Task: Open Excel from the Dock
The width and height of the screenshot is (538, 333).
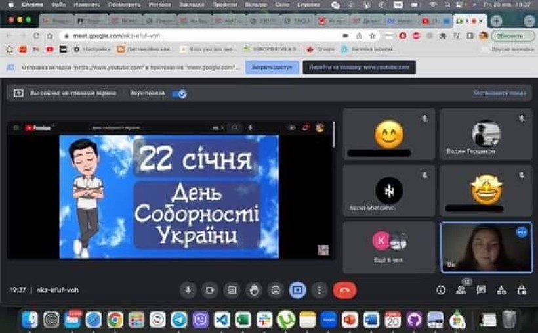Action: 243,320
